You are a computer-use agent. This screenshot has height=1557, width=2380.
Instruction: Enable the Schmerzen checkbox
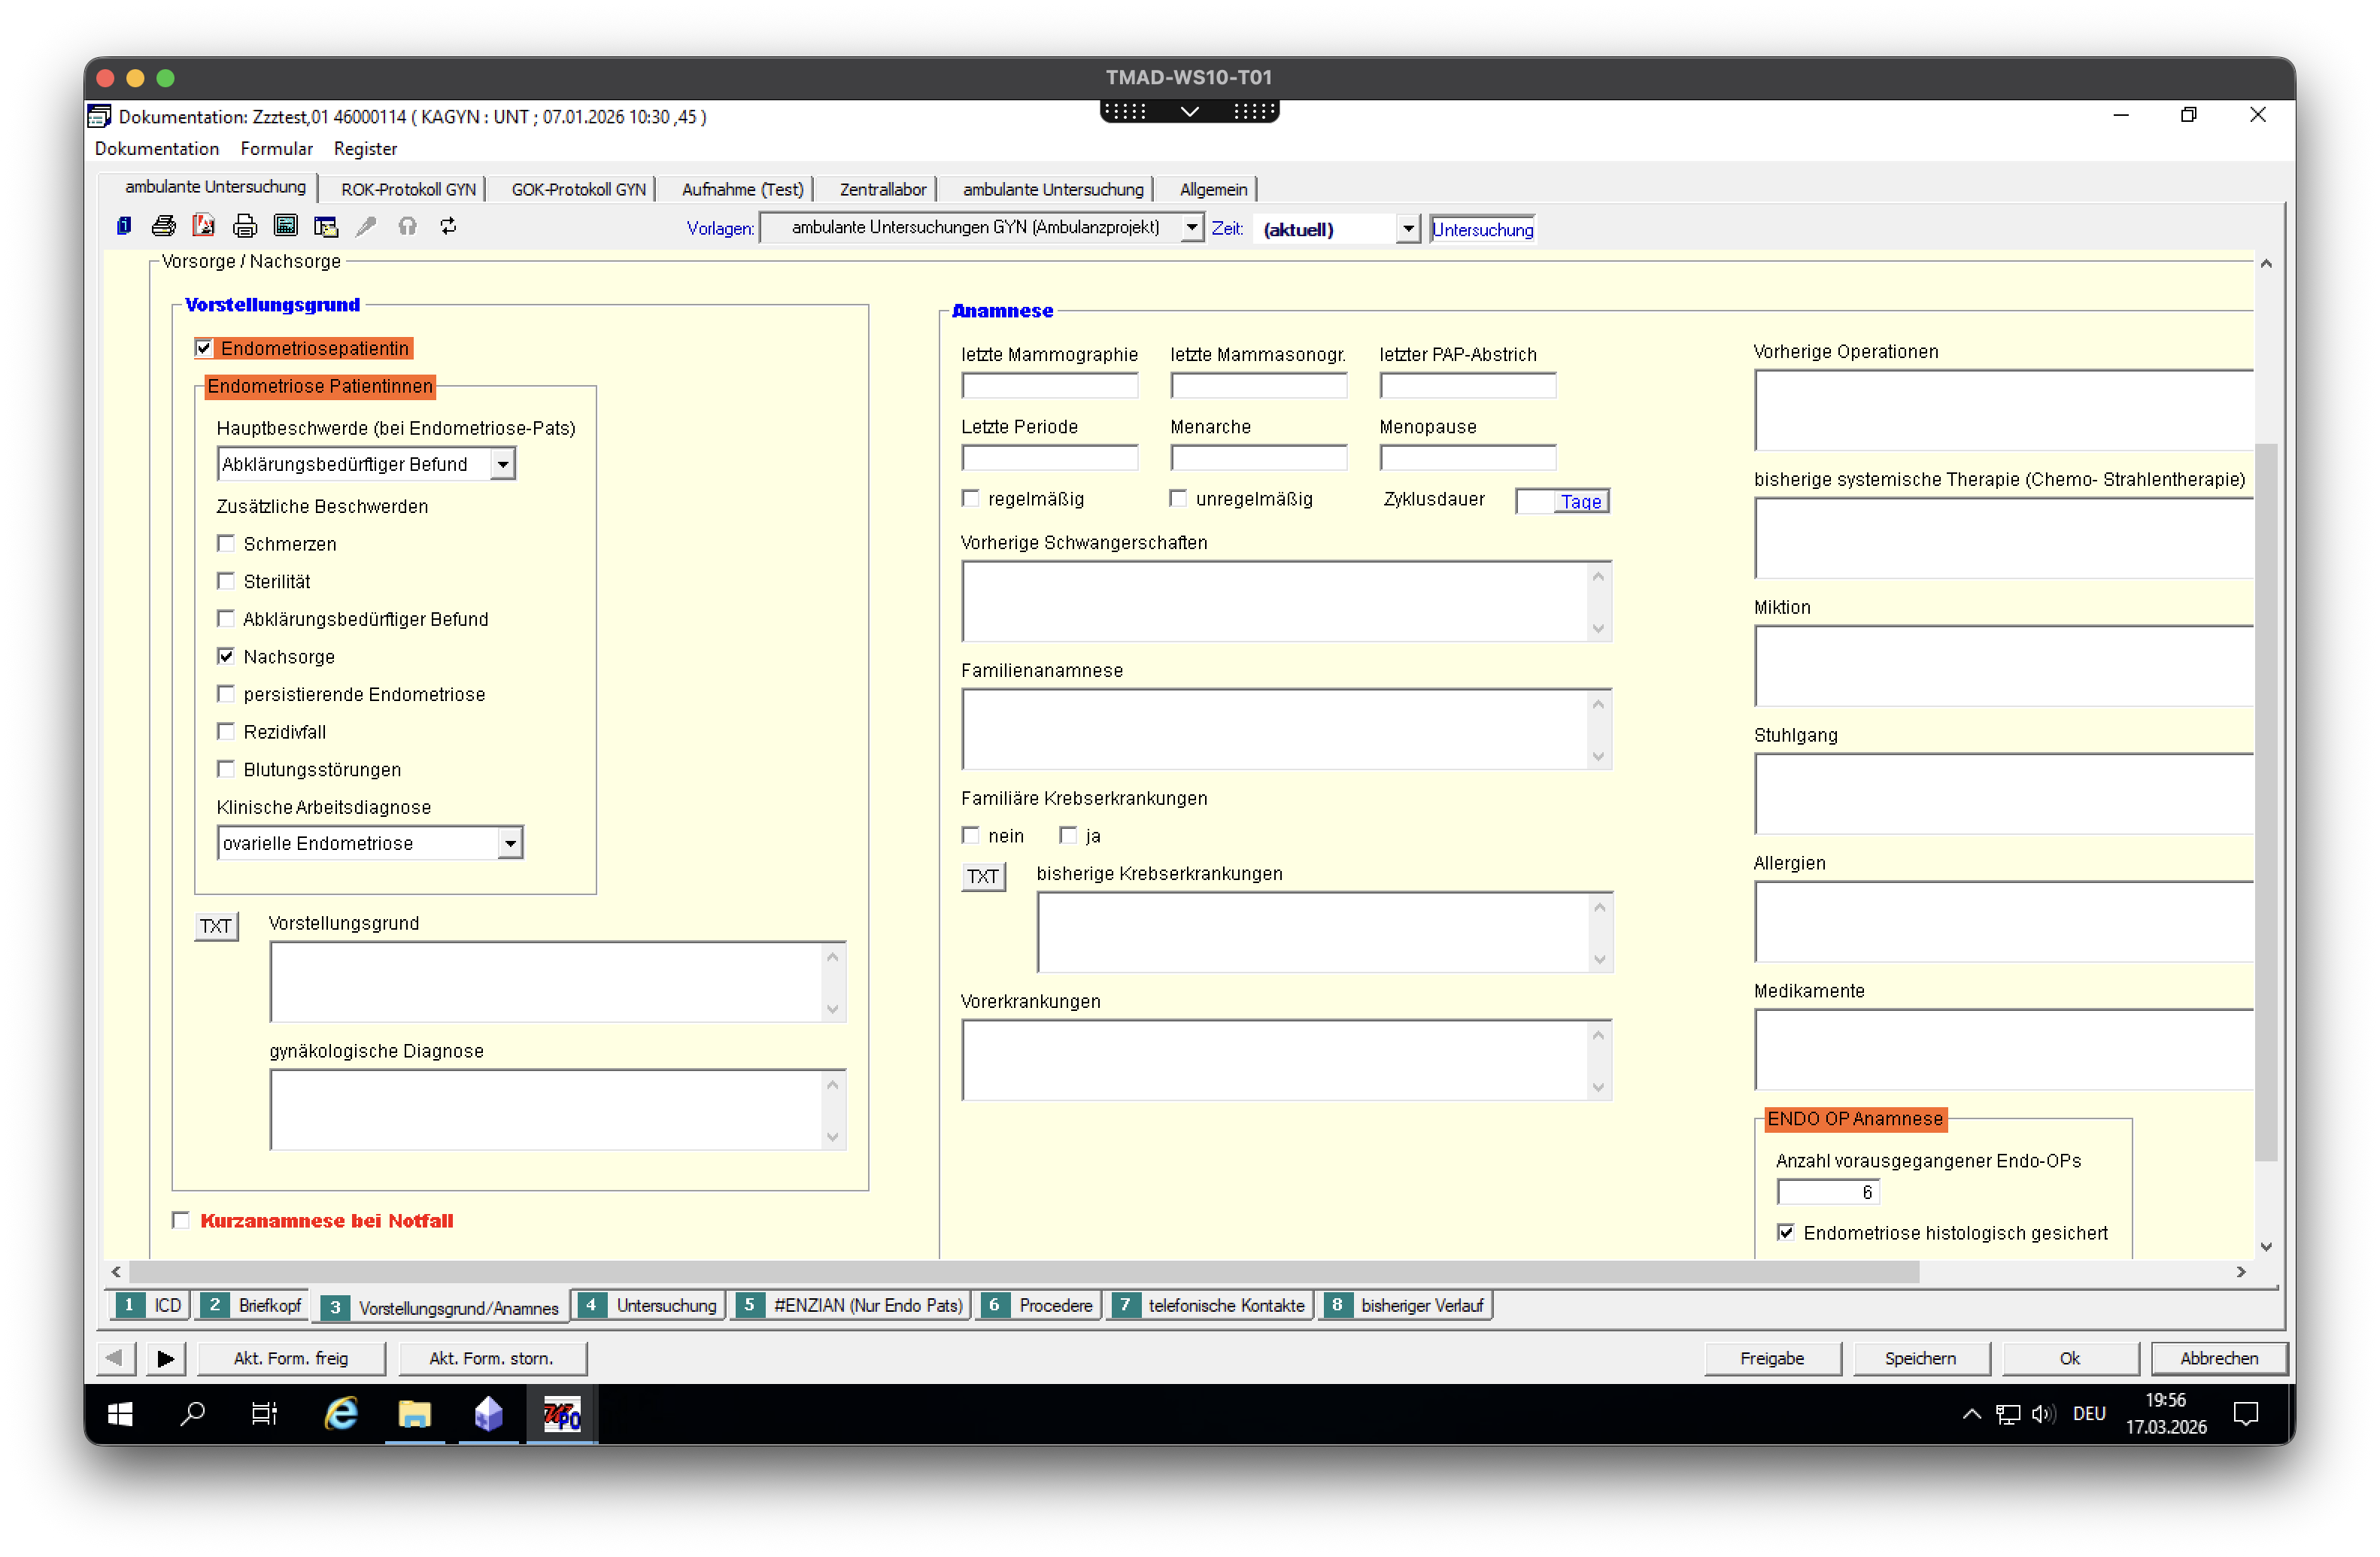pos(226,544)
